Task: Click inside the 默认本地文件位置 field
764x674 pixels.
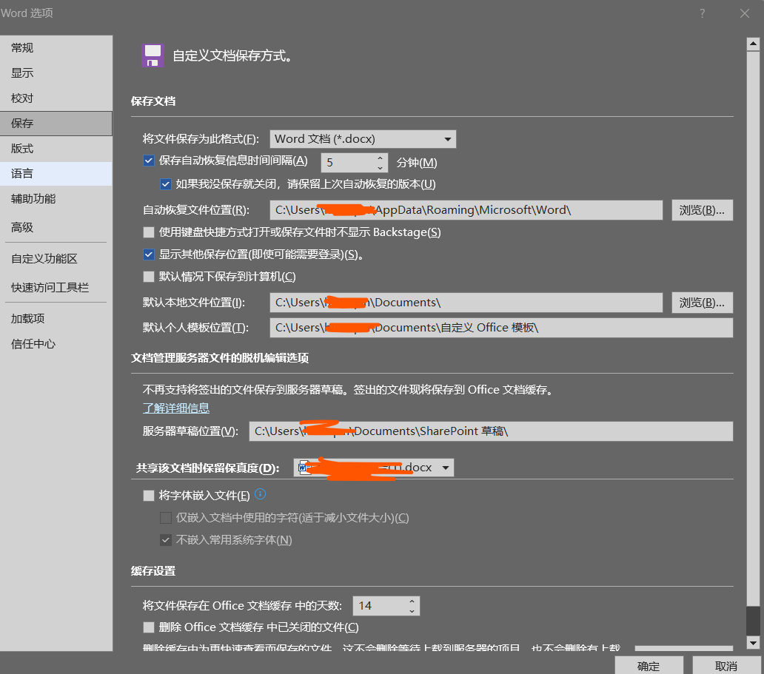Action: click(x=466, y=302)
